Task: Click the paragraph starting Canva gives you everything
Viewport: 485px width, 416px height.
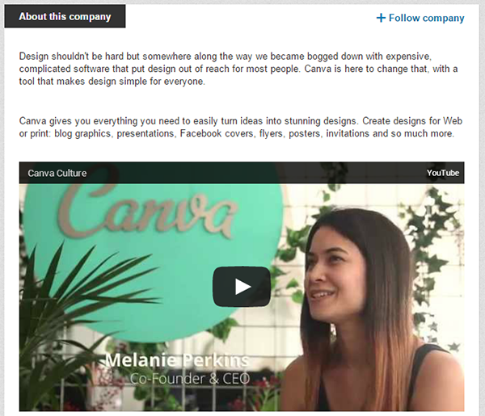Action: pos(241,127)
